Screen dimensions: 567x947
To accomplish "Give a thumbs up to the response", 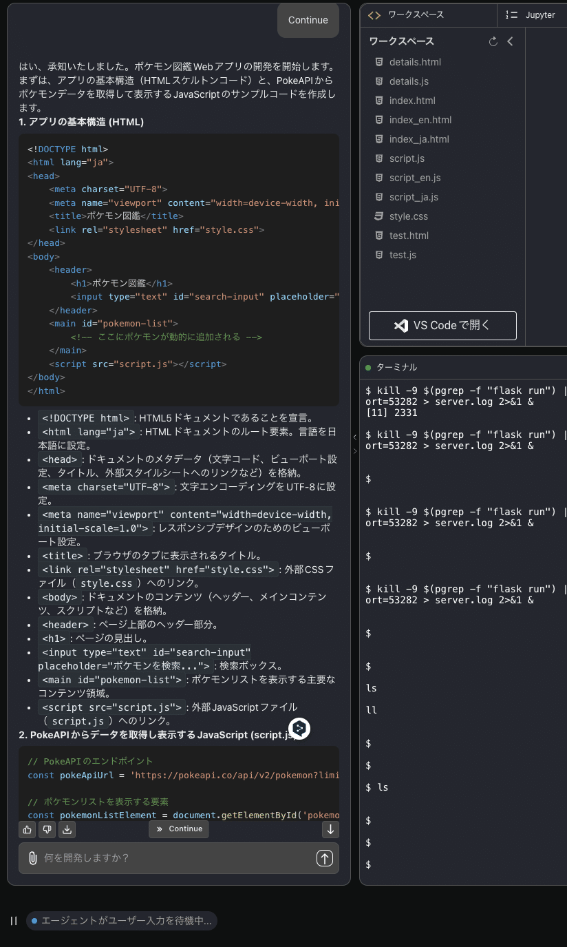I will point(27,829).
